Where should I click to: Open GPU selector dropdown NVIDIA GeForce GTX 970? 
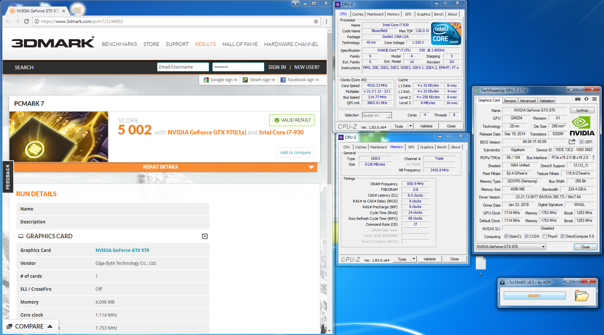511,247
